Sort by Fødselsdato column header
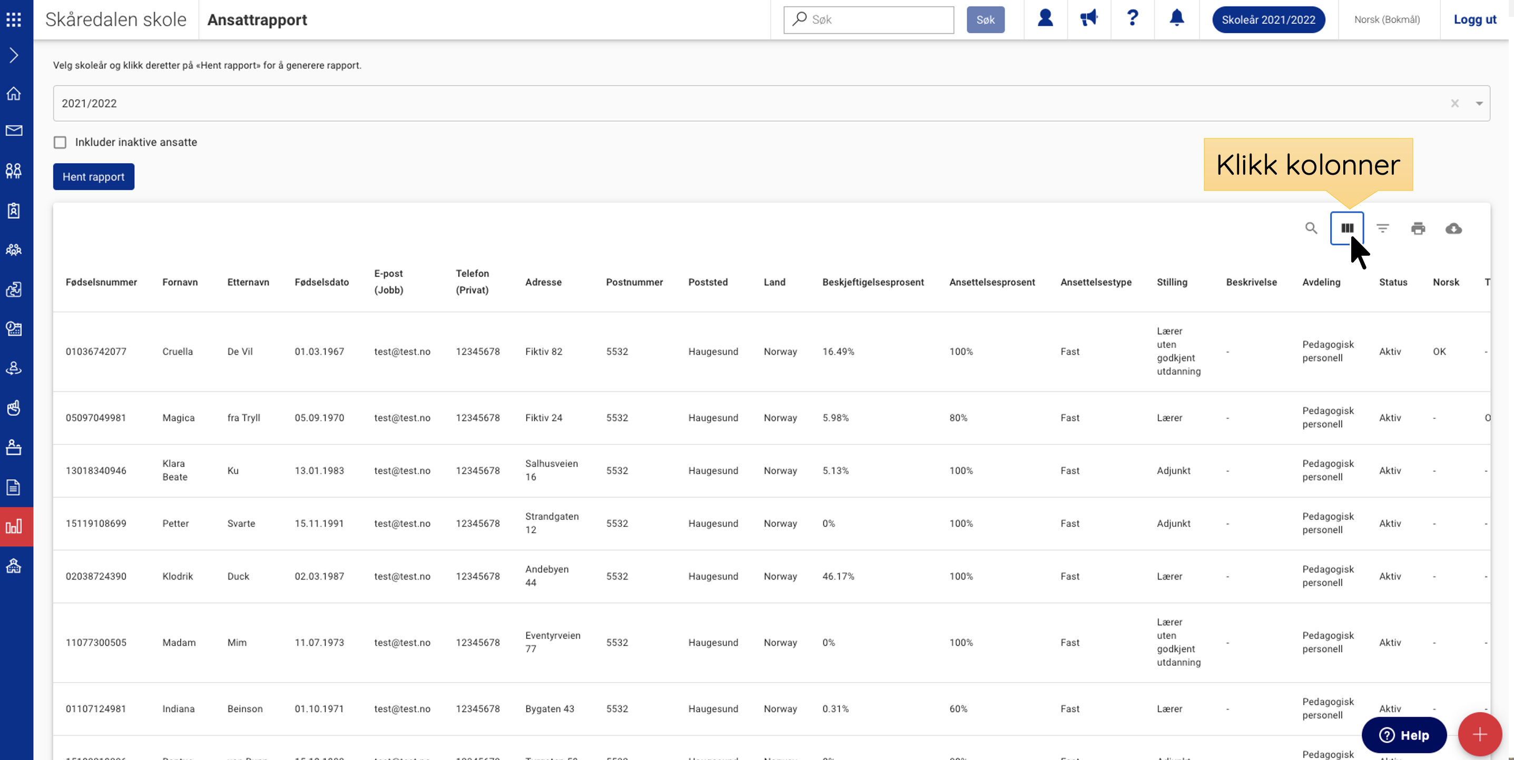1514x760 pixels. (321, 282)
